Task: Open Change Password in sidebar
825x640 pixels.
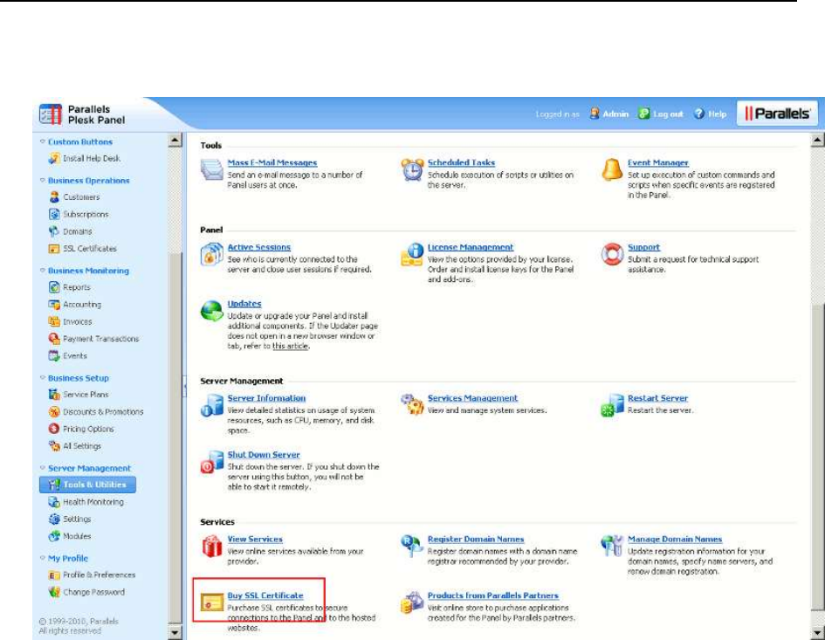Action: click(93, 592)
